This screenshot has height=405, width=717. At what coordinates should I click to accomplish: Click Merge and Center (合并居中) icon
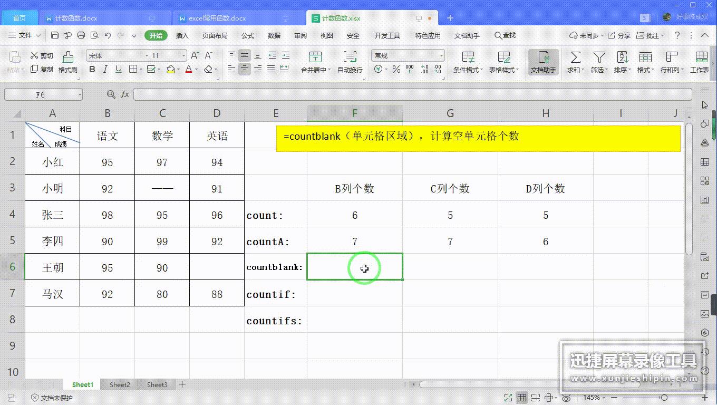click(315, 57)
